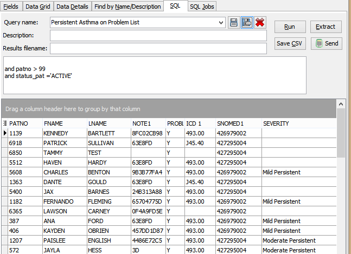This screenshot has height=254, width=351.
Task: Click the results grid vertical scrollbar thumb
Action: click(x=341, y=133)
